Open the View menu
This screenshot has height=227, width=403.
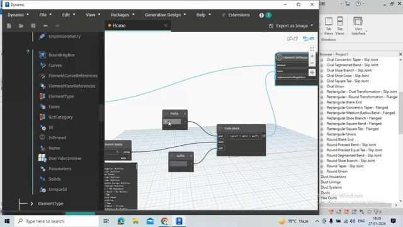[93, 15]
